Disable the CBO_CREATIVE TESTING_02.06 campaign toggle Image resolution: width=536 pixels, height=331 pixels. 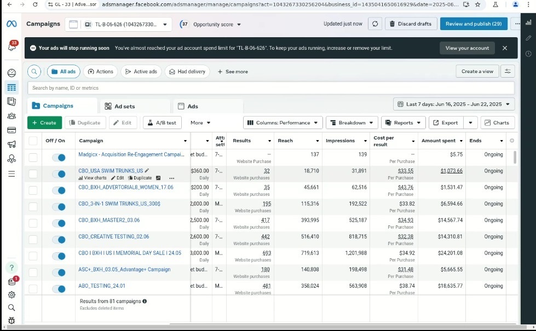(59, 240)
